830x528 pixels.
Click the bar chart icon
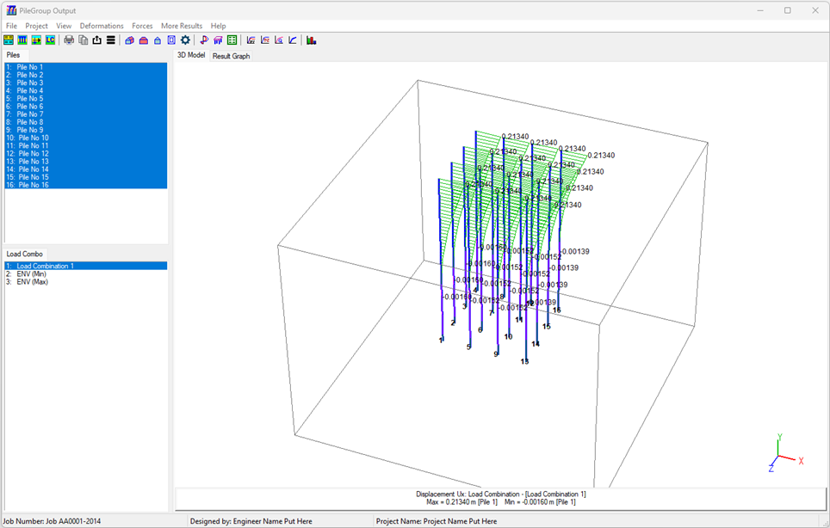tap(312, 40)
